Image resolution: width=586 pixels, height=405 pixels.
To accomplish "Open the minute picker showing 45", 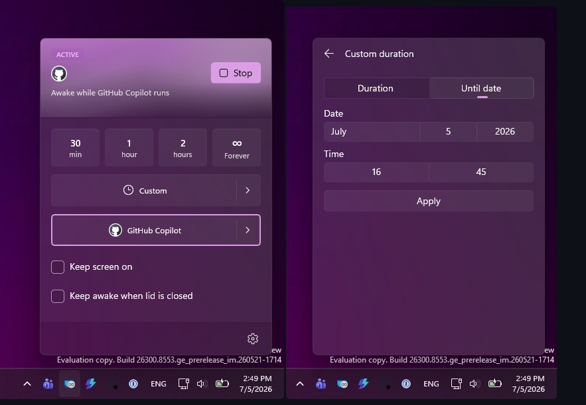I will 481,172.
